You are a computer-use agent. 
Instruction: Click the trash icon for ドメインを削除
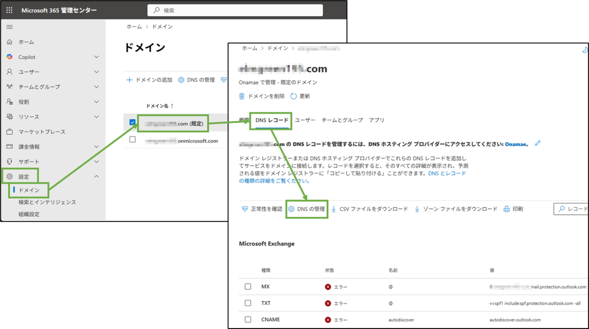pos(241,96)
